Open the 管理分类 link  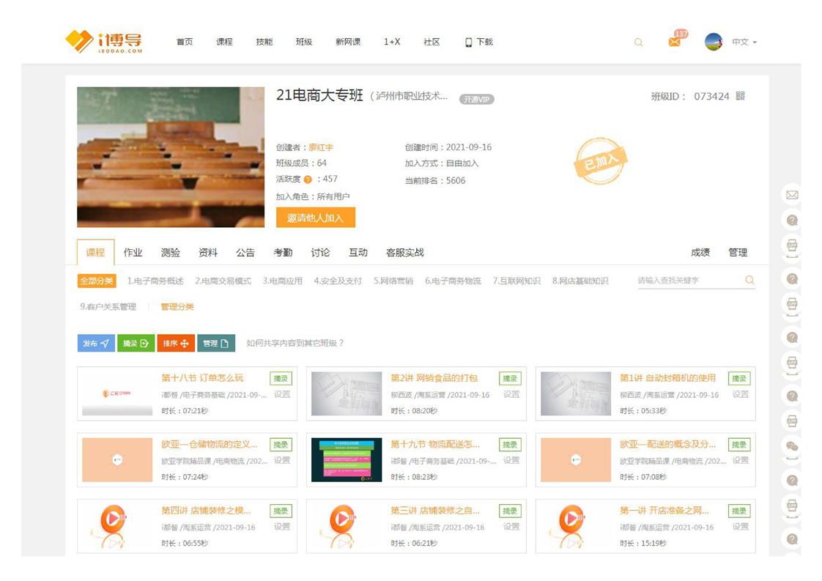pos(177,307)
